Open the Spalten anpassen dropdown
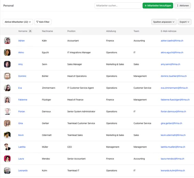The width and height of the screenshot is (194, 178). tap(164, 22)
